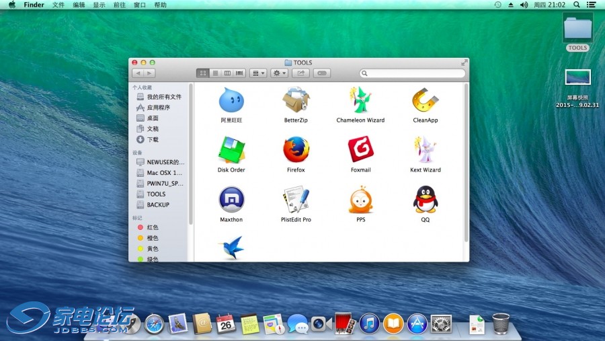Select the Chameleon Wizard icon
The width and height of the screenshot is (605, 341).
pyautogui.click(x=360, y=100)
